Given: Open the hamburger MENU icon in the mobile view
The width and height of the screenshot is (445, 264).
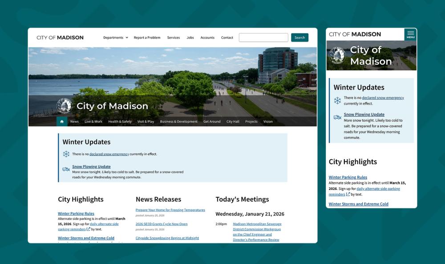Looking at the screenshot, I should (x=410, y=34).
